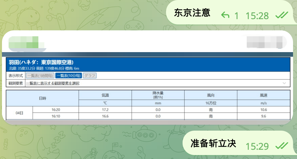This screenshot has width=297, height=159.
Task: Click the 16:20 time cell
Action: coord(56,110)
